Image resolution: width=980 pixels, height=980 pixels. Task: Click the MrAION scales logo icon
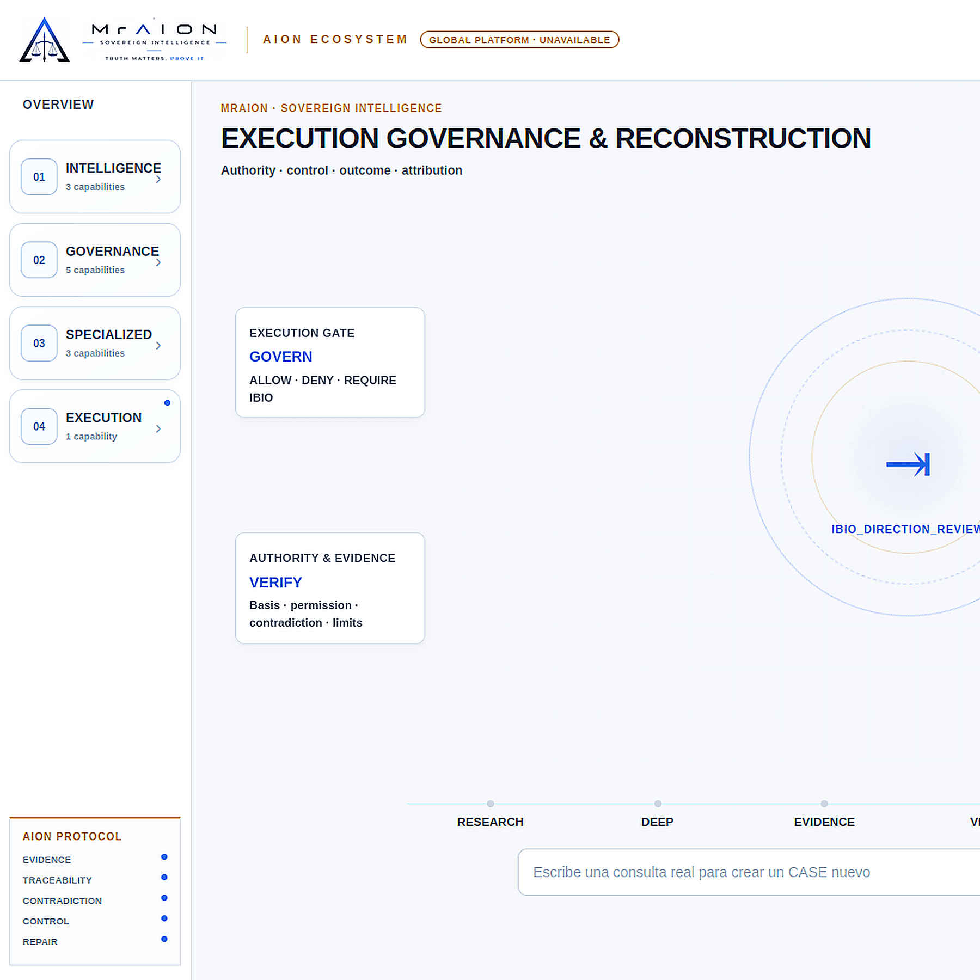click(x=45, y=40)
